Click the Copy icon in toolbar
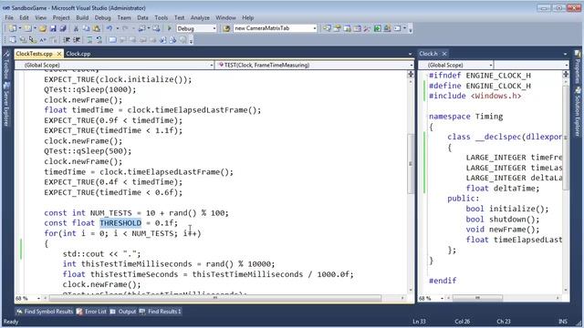Viewport: 584px width, 328px height. click(86, 28)
